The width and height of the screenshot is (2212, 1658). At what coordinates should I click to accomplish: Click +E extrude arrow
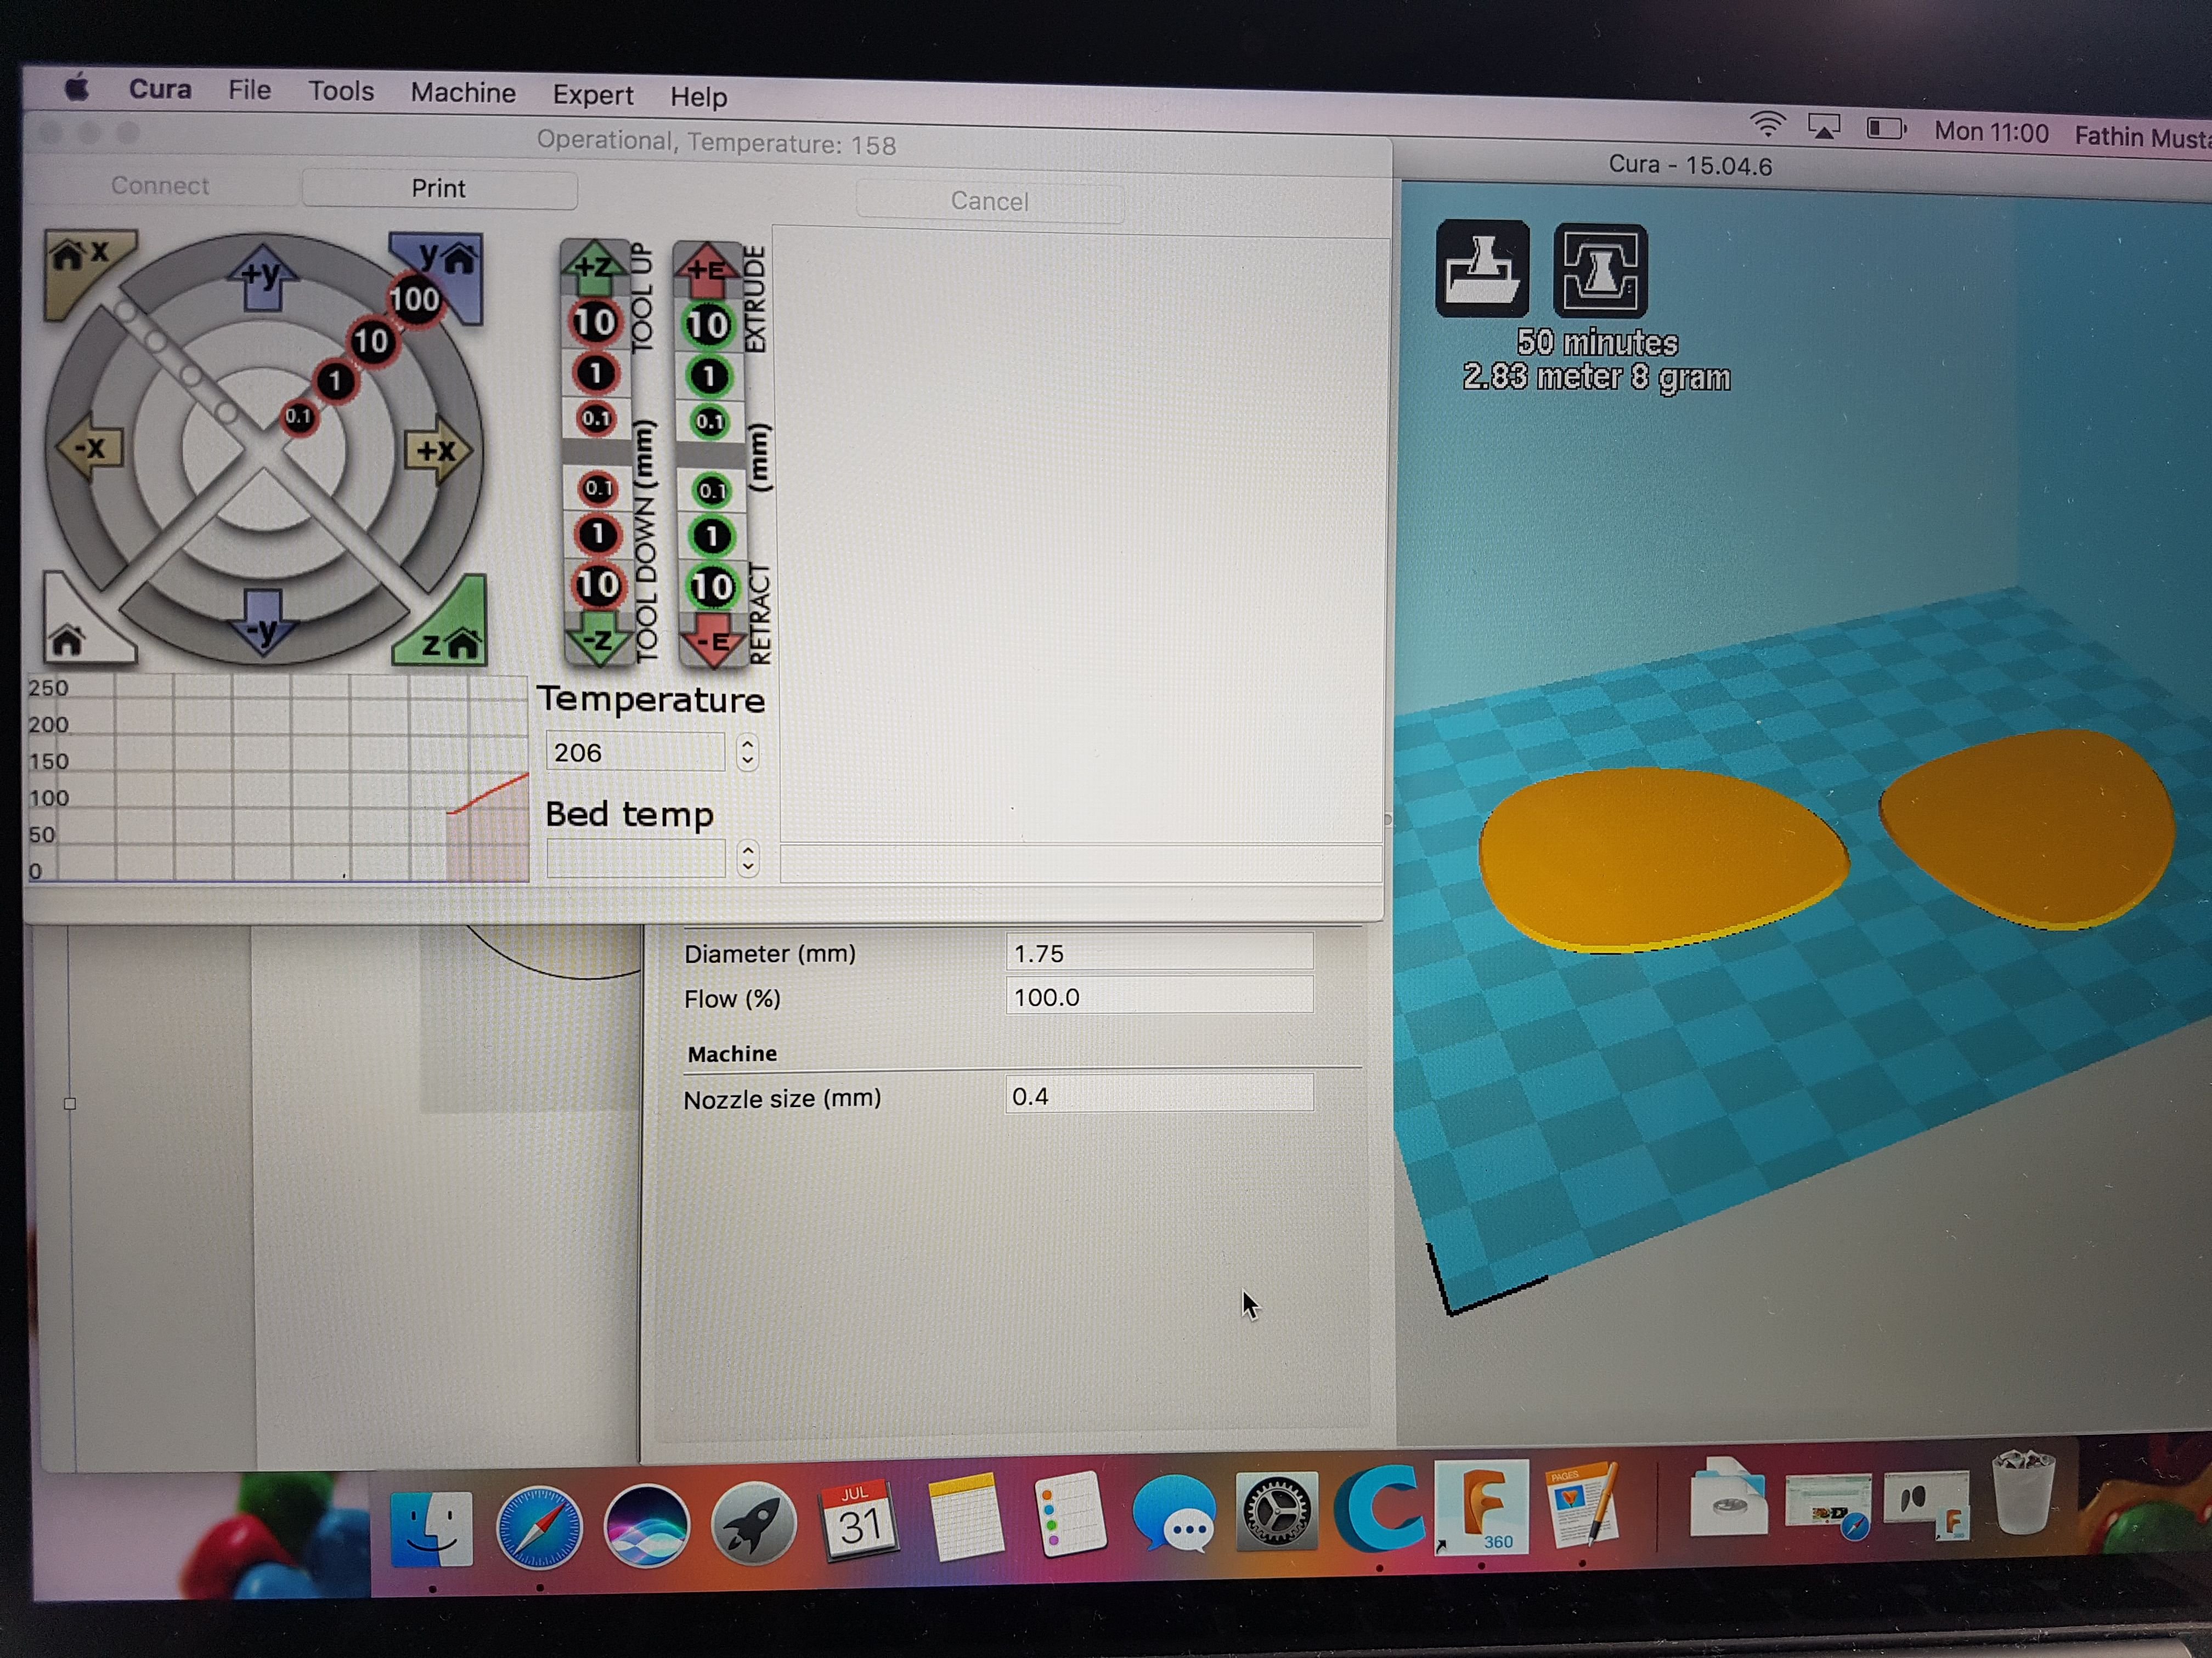click(707, 270)
